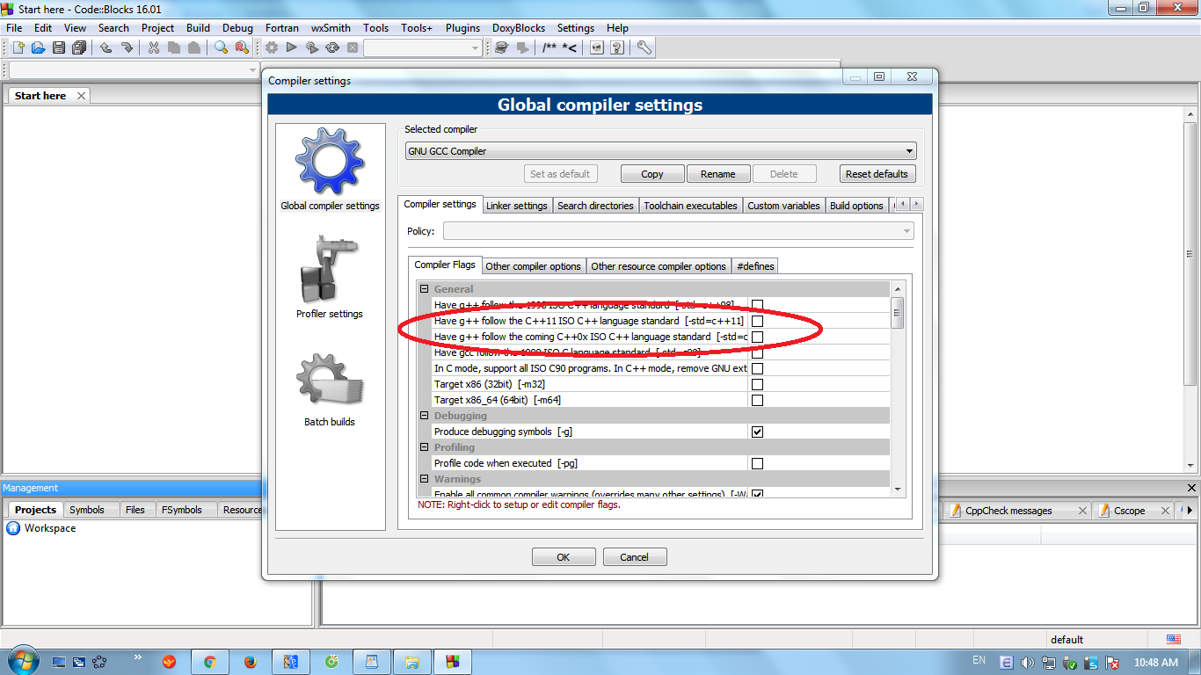Click Chrome icon in the taskbar
This screenshot has height=675, width=1201.
[209, 662]
